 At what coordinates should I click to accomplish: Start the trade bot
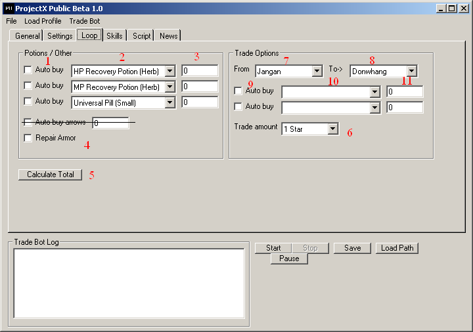(x=273, y=248)
